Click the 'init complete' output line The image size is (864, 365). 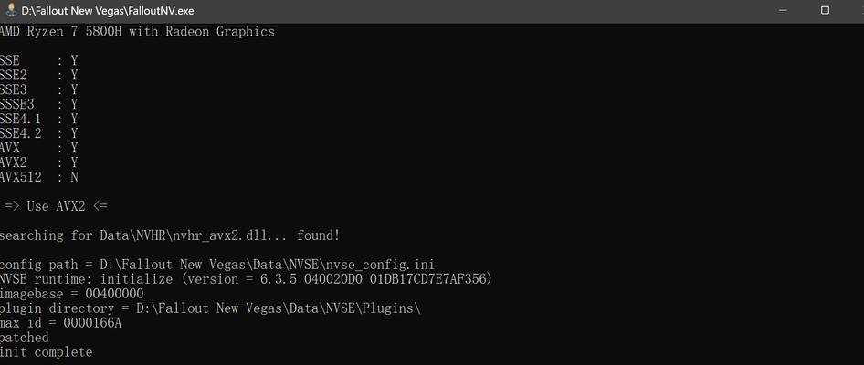coord(47,352)
